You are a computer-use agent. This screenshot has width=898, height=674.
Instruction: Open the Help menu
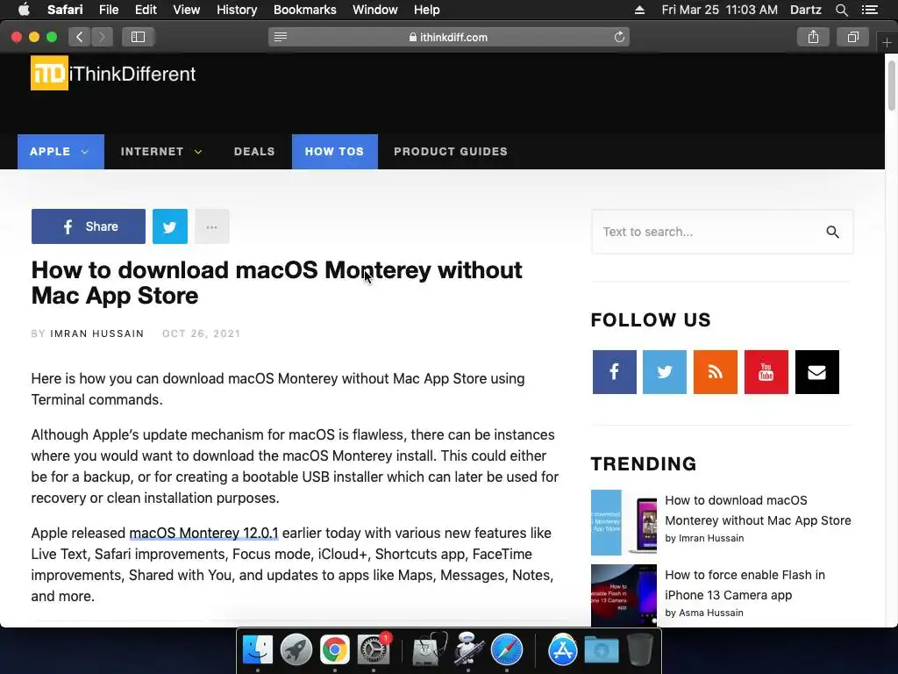click(427, 10)
